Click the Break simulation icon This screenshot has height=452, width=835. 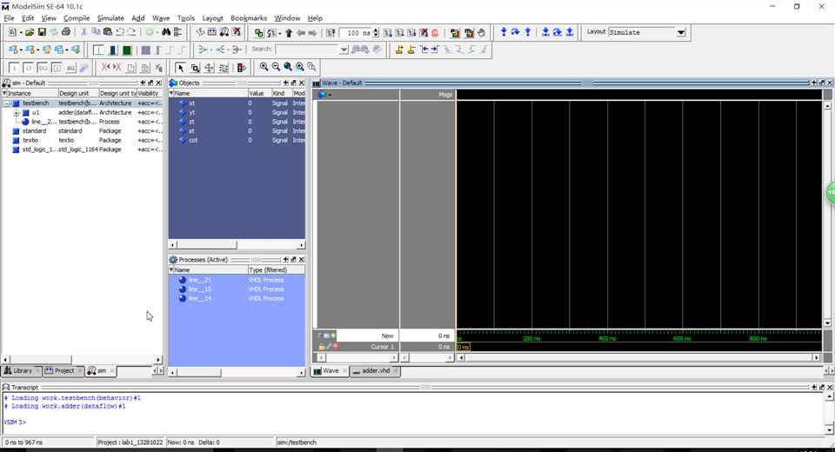point(424,33)
